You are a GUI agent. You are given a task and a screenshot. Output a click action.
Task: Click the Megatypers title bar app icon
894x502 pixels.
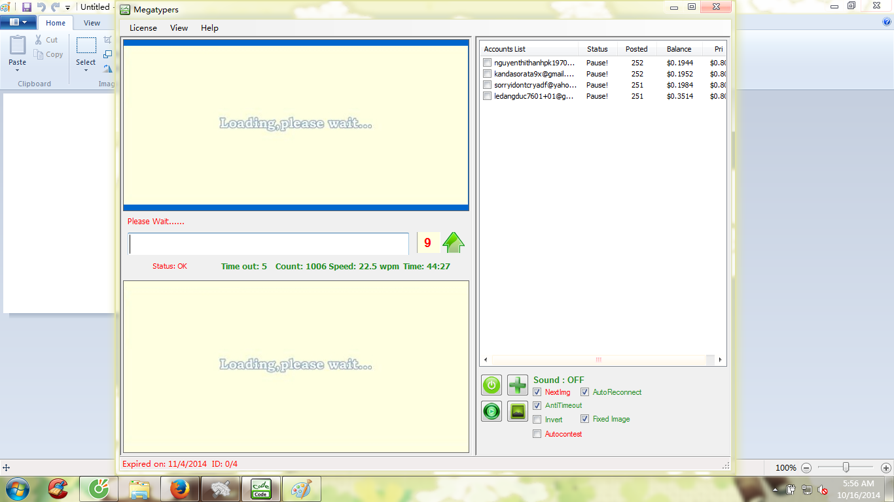coord(125,10)
